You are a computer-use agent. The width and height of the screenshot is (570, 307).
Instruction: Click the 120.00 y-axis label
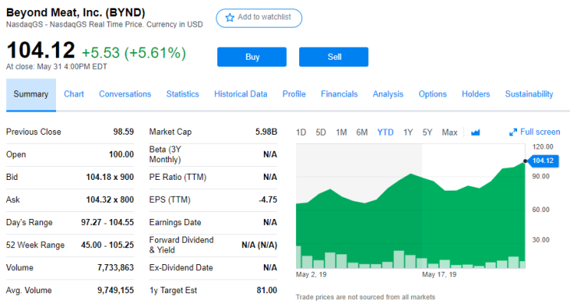click(x=542, y=147)
